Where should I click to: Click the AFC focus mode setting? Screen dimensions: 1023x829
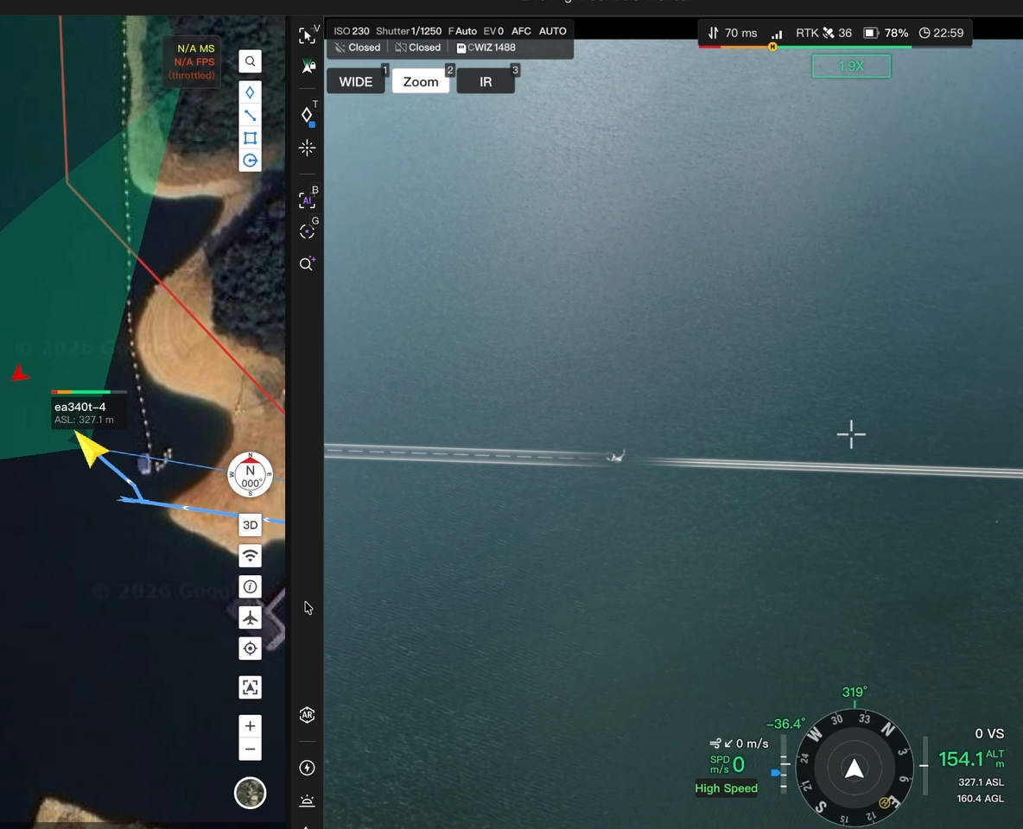pos(521,31)
